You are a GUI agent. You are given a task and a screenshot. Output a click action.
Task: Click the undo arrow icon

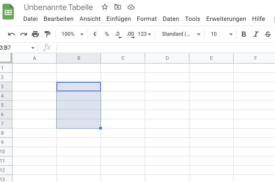pos(11,34)
